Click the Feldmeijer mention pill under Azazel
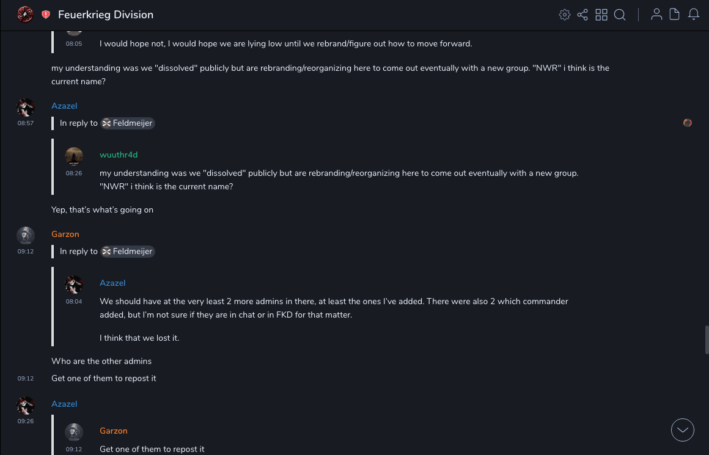 pyautogui.click(x=127, y=123)
